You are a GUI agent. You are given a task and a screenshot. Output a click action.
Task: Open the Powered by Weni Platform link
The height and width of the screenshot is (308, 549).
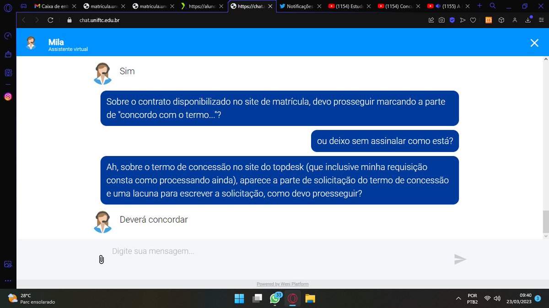point(282,284)
